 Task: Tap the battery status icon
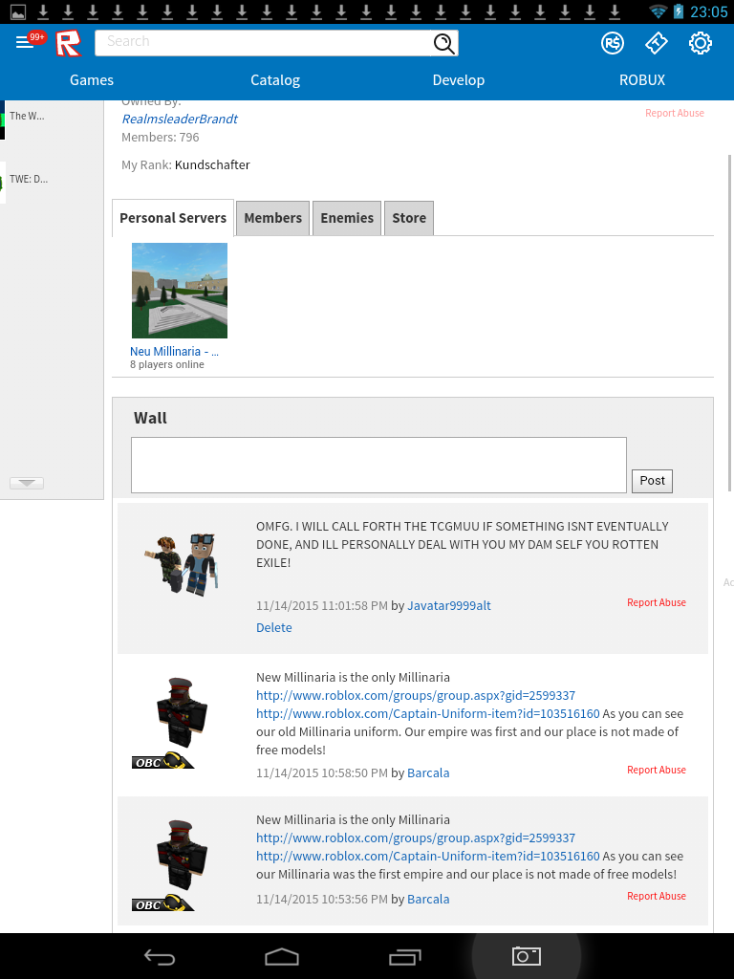679,11
